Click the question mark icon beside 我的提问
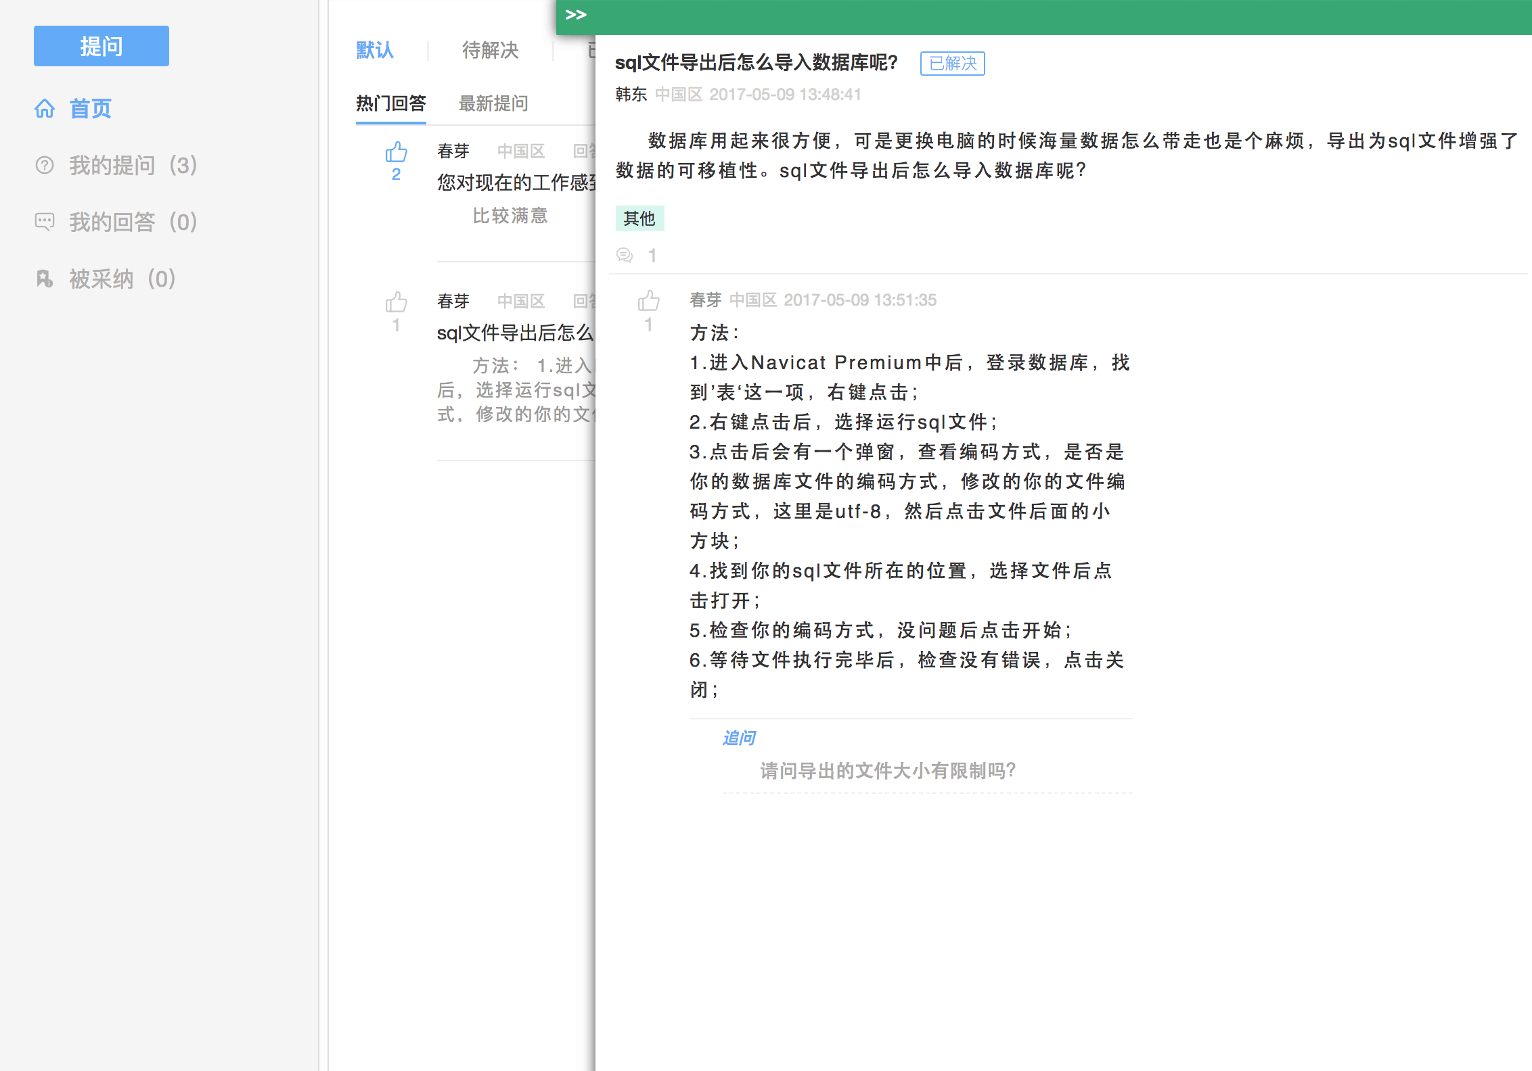 click(x=45, y=165)
